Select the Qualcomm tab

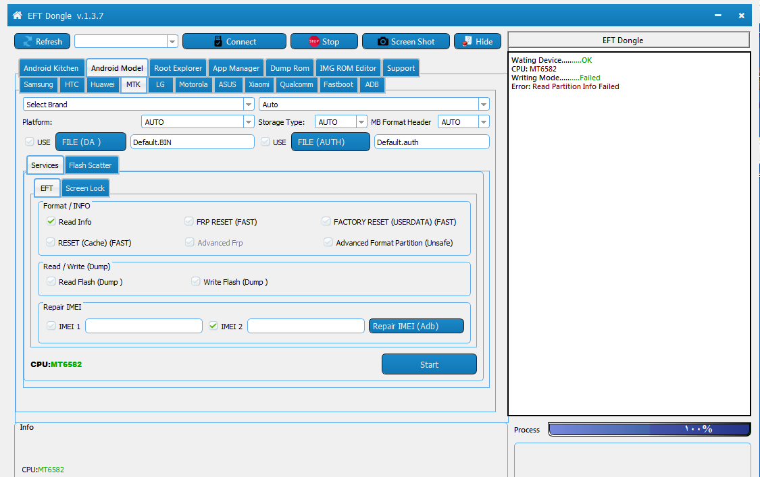pyautogui.click(x=297, y=84)
